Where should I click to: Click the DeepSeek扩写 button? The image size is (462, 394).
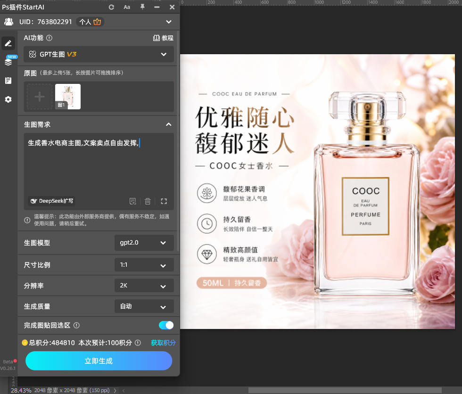coord(51,201)
